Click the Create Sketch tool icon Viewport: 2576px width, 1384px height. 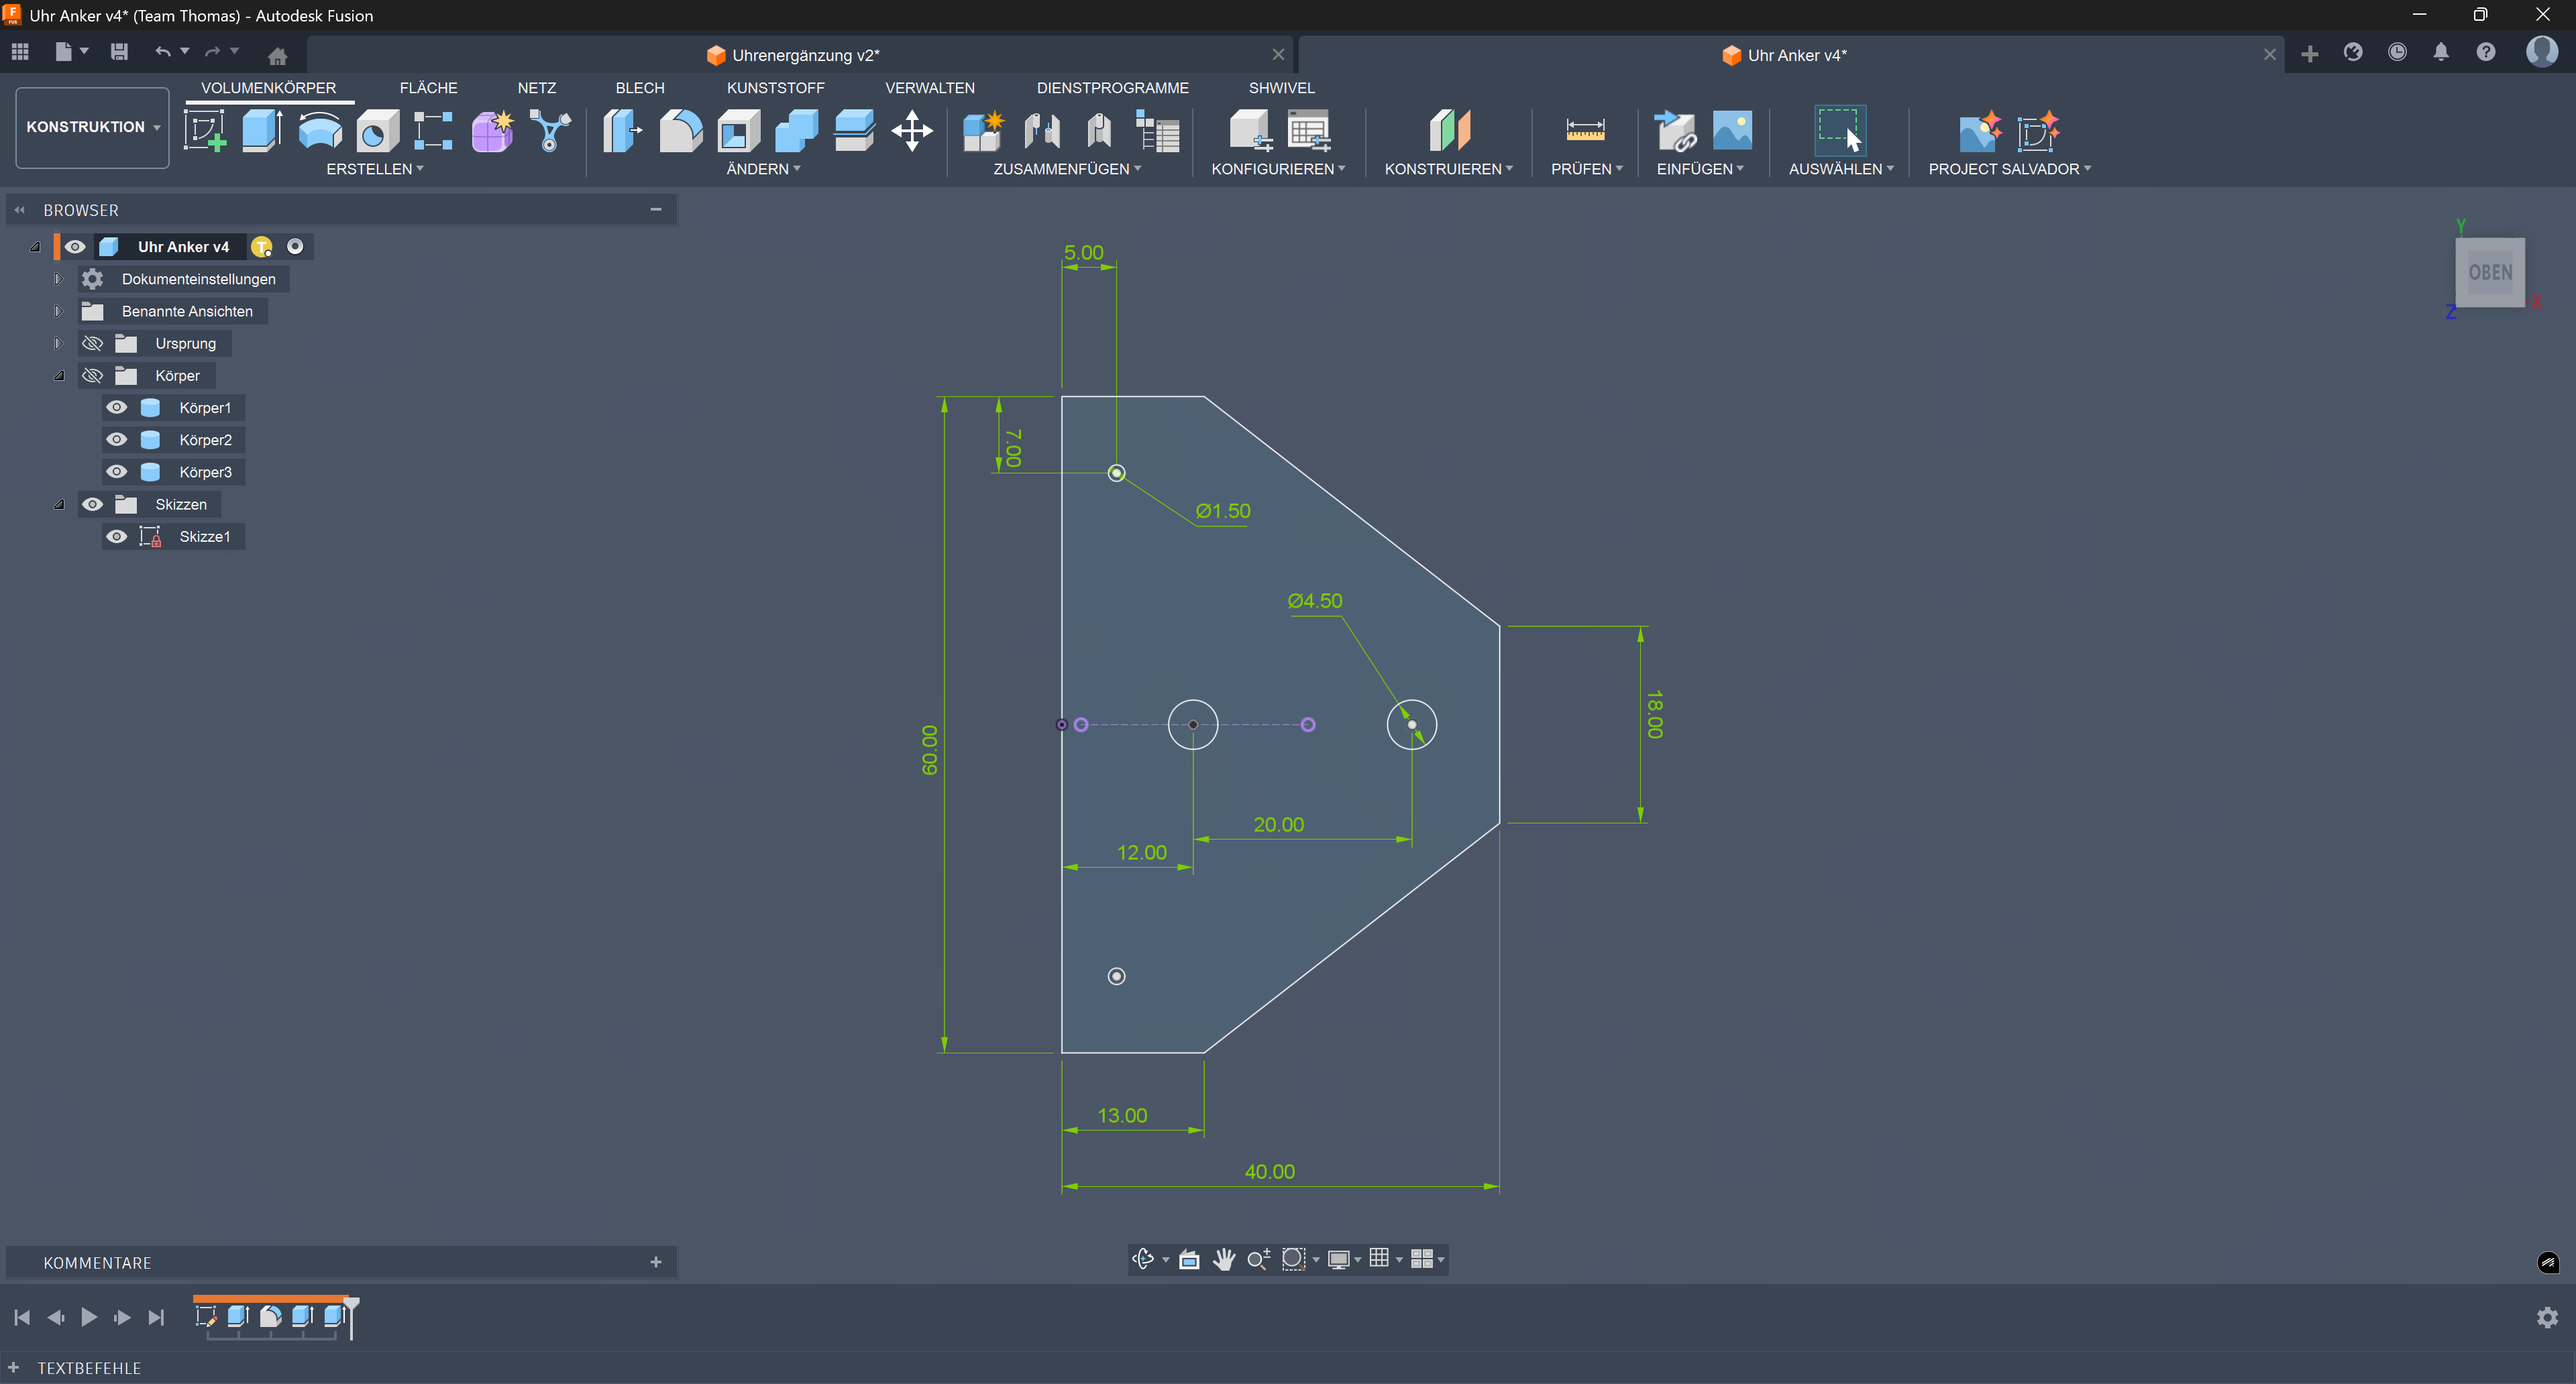(x=205, y=131)
